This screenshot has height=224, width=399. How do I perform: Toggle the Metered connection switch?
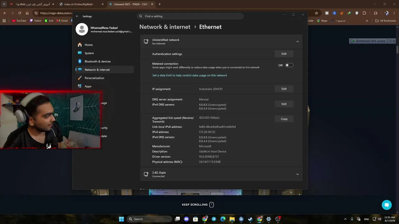tap(289, 65)
